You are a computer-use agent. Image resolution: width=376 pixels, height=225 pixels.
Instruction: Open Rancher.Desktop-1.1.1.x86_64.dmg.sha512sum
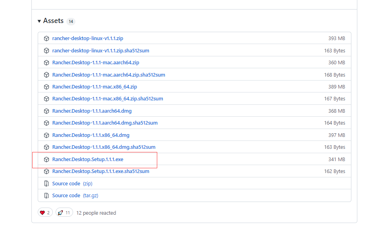(104, 147)
